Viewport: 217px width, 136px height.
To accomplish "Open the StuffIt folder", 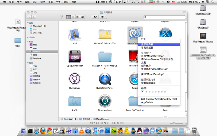I will (x=75, y=101).
